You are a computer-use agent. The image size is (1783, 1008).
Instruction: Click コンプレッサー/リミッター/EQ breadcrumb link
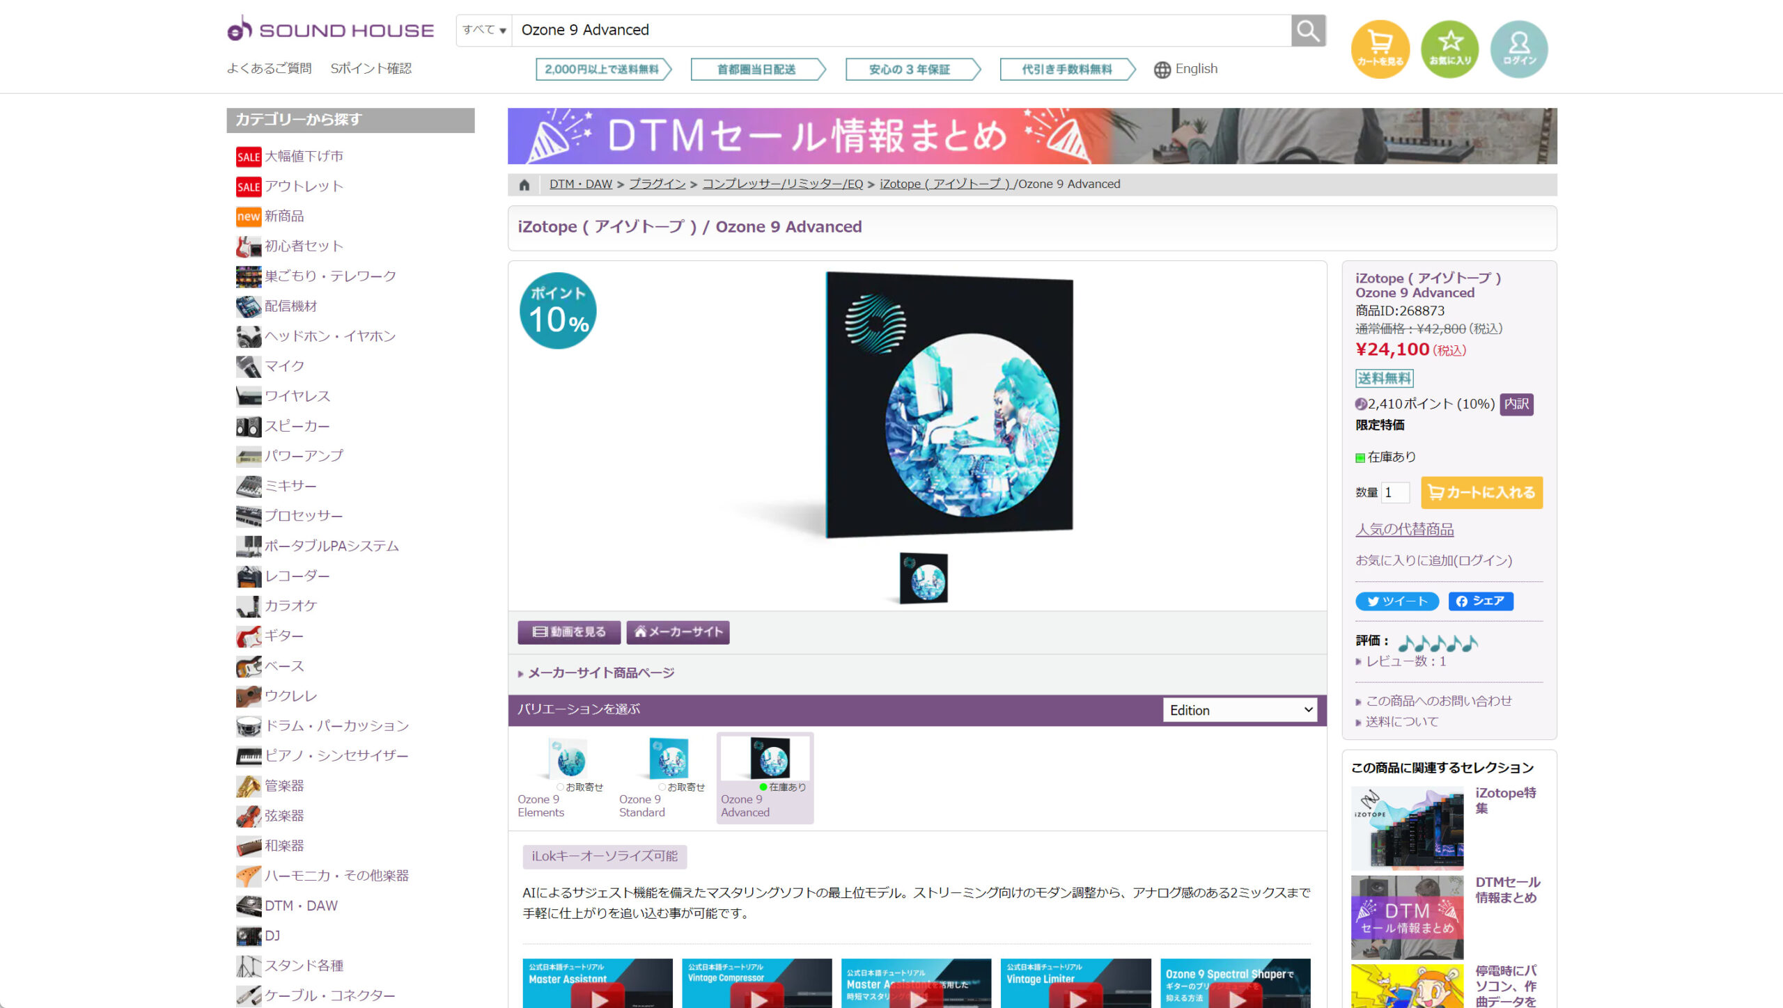(783, 184)
